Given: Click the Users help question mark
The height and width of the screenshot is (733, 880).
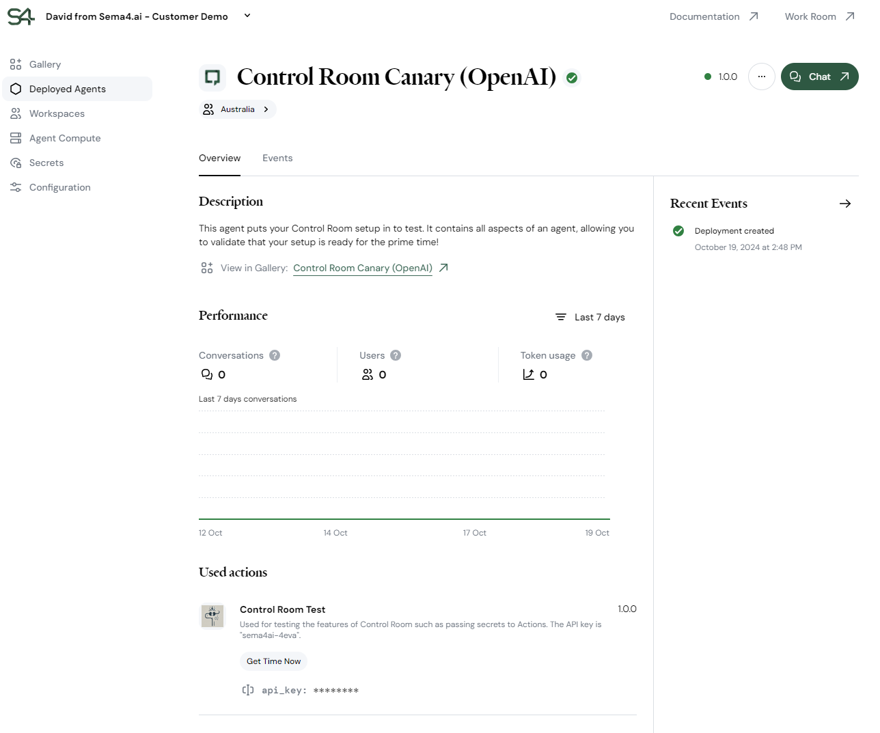Looking at the screenshot, I should (x=396, y=355).
